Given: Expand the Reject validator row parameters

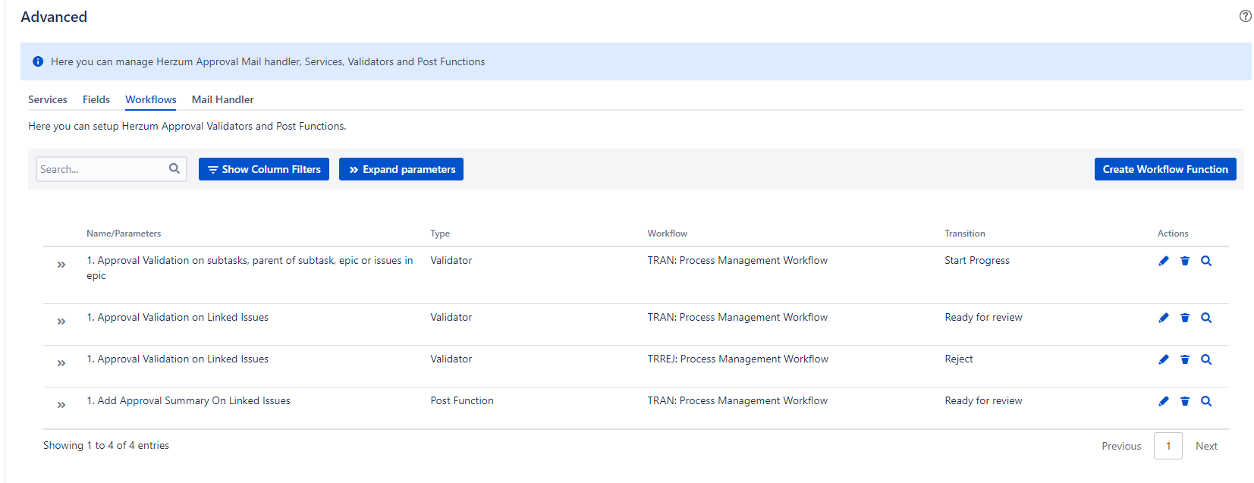Looking at the screenshot, I should pos(61,363).
